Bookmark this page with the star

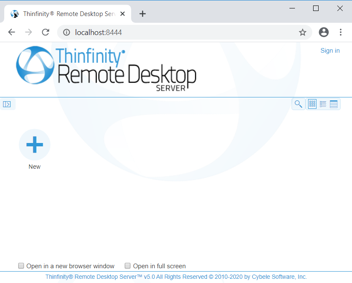(303, 32)
